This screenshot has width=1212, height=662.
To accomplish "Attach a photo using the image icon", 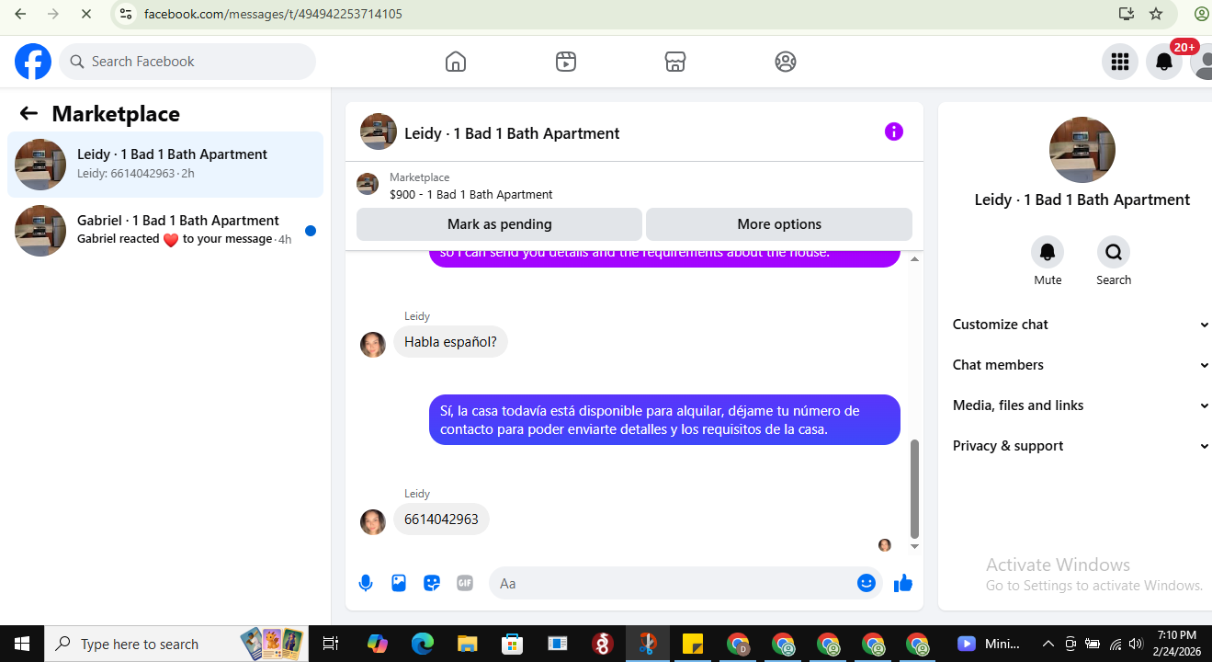I will coord(399,583).
